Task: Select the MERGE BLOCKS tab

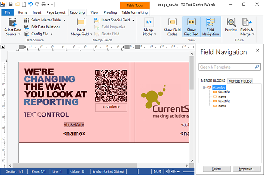Action: click(x=213, y=81)
